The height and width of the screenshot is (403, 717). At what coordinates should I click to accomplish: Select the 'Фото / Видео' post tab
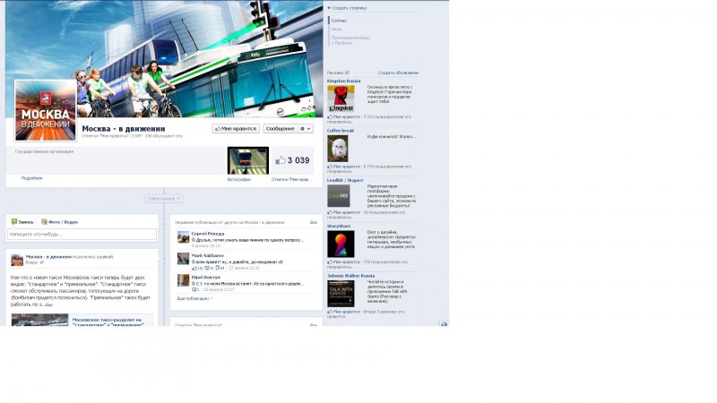coord(60,222)
